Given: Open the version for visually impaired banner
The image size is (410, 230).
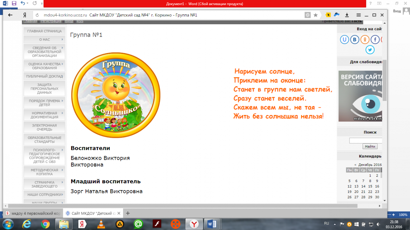Looking at the screenshot, I should click(x=360, y=96).
